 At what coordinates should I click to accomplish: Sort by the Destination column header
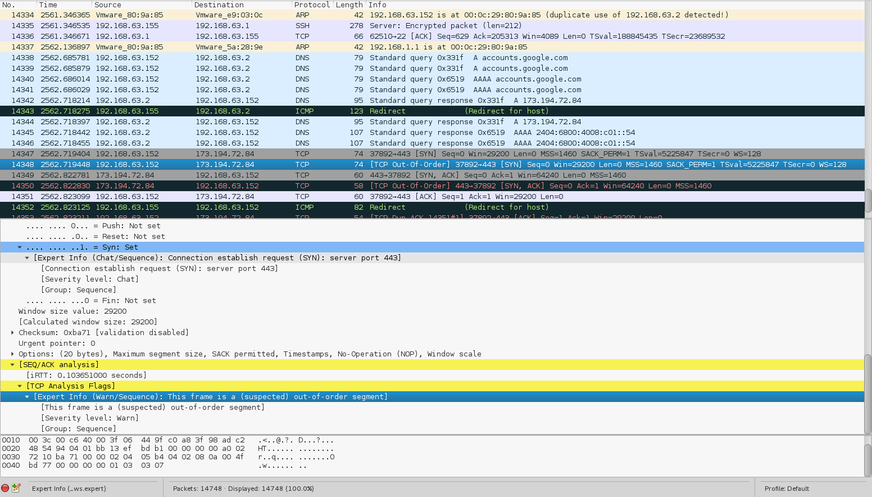243,4
